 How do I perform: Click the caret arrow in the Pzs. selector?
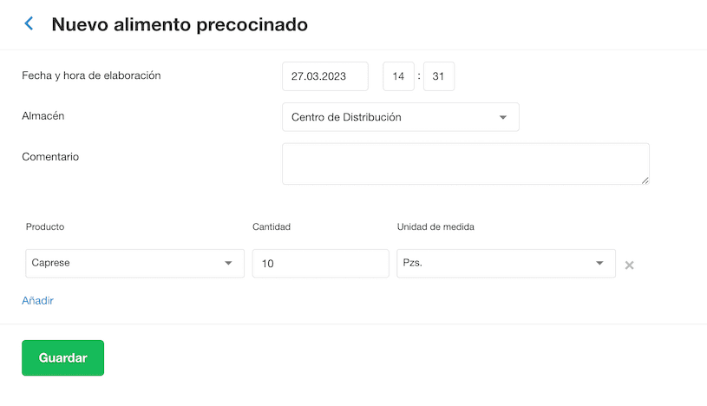[599, 263]
